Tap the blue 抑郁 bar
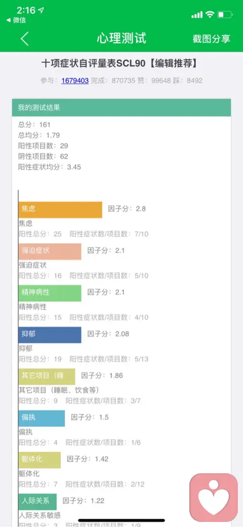The image size is (243, 527). click(x=50, y=335)
